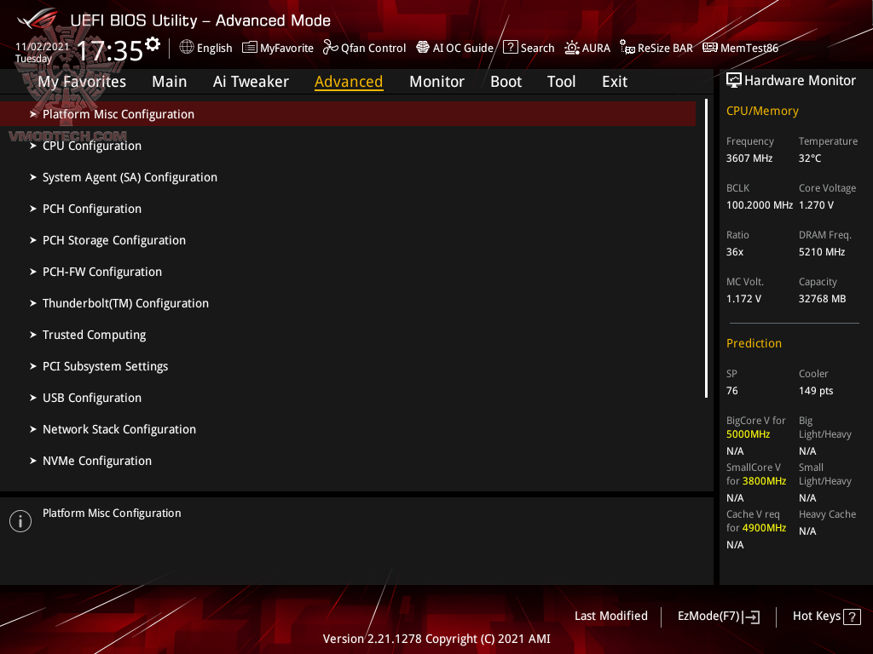The width and height of the screenshot is (873, 654).
Task: Click the CPU/Memory section heading
Action: (762, 111)
